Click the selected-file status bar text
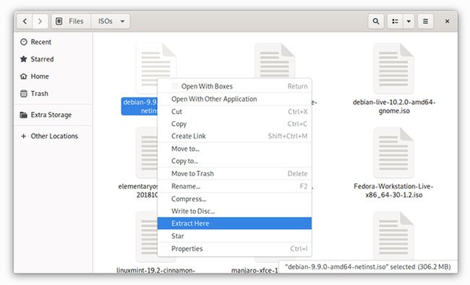 368,267
